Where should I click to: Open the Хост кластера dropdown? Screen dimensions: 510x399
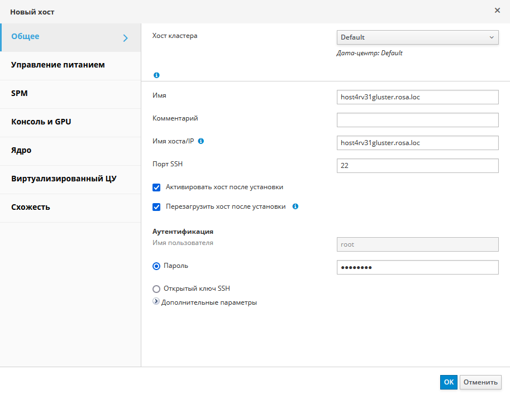coord(417,37)
